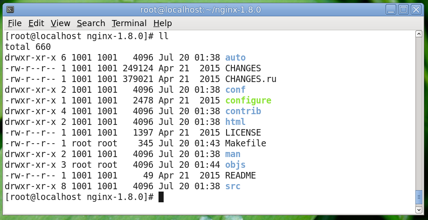Click the file size 379021
Screen dimensions: 428x220
pyautogui.click(x=138, y=79)
